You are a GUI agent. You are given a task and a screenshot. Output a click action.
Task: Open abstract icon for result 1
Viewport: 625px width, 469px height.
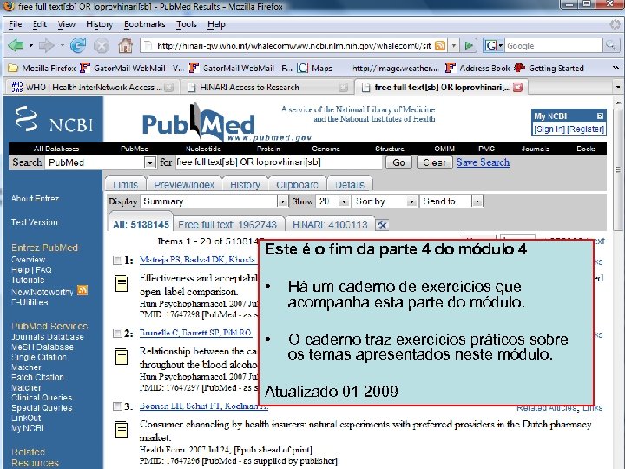[x=122, y=283]
